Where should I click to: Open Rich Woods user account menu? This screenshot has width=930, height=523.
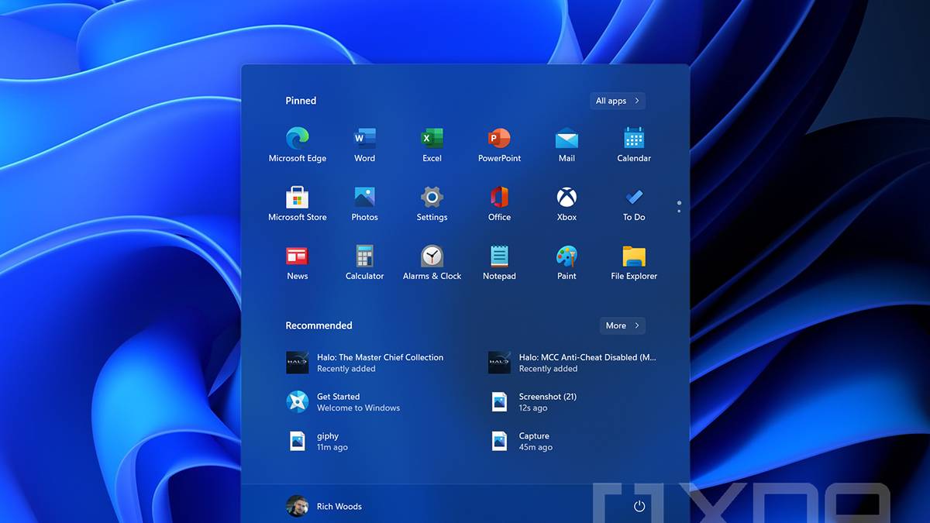tap(324, 506)
